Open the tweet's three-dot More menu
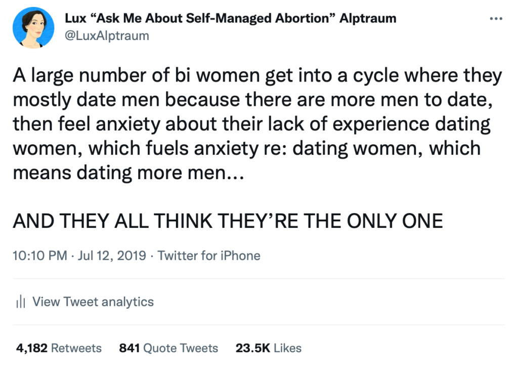This screenshot has width=518, height=367. 495,19
